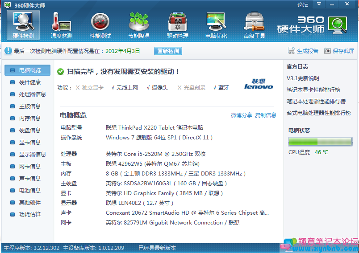359x253 pixels.
Task: Click the 微博分享 share link
Action: coord(242,115)
